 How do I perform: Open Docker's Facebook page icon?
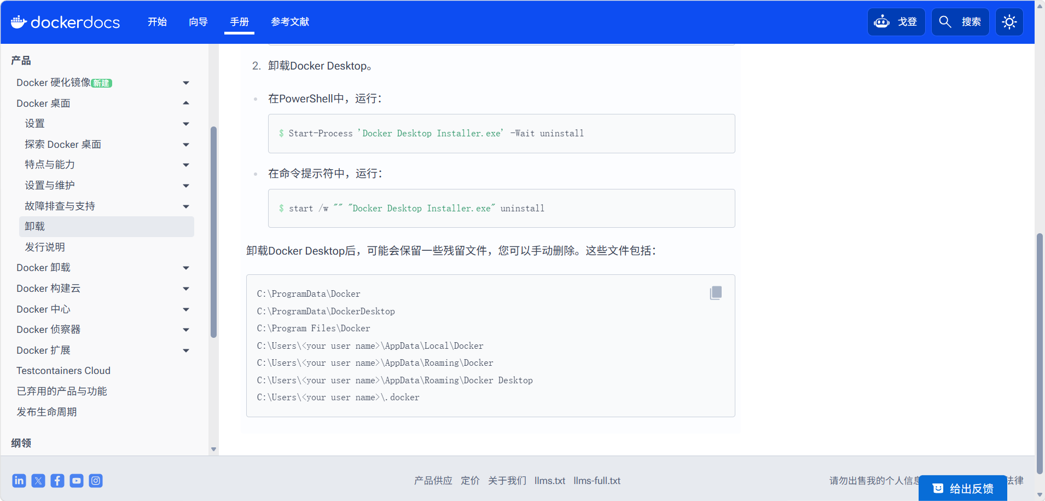click(57, 481)
